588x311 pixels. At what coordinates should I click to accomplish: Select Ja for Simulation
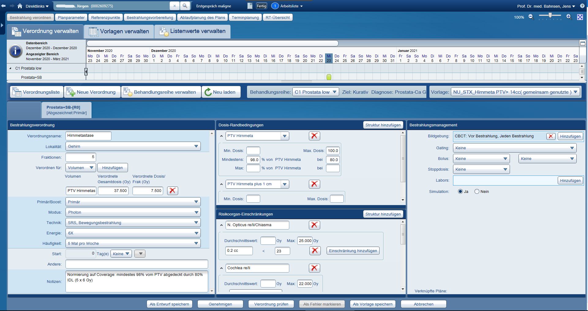460,192
